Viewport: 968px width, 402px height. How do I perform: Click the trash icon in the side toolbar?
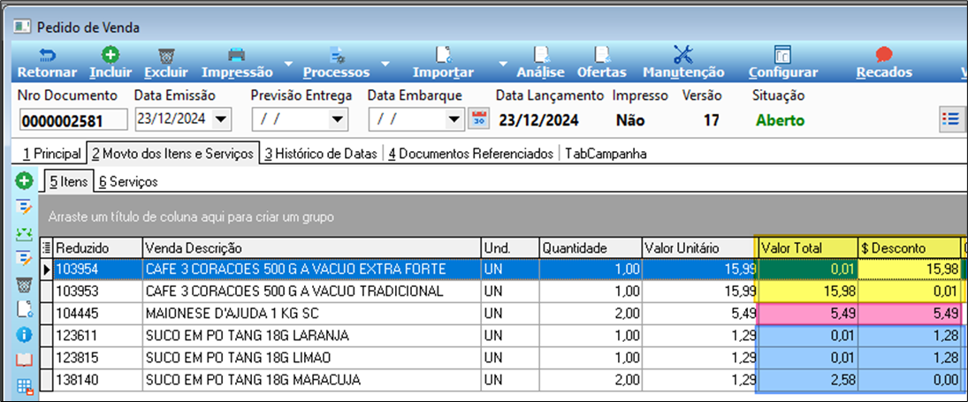pos(24,284)
